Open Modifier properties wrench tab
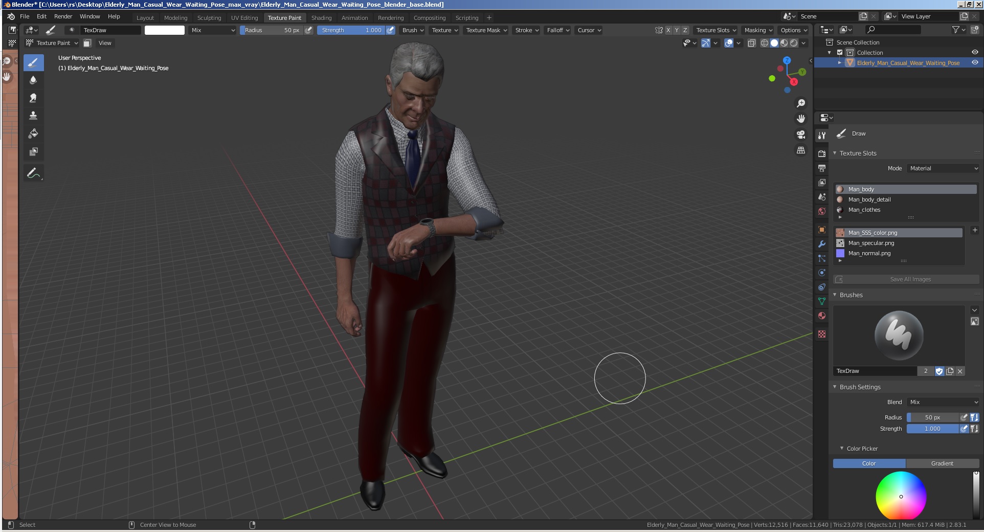 tap(822, 244)
